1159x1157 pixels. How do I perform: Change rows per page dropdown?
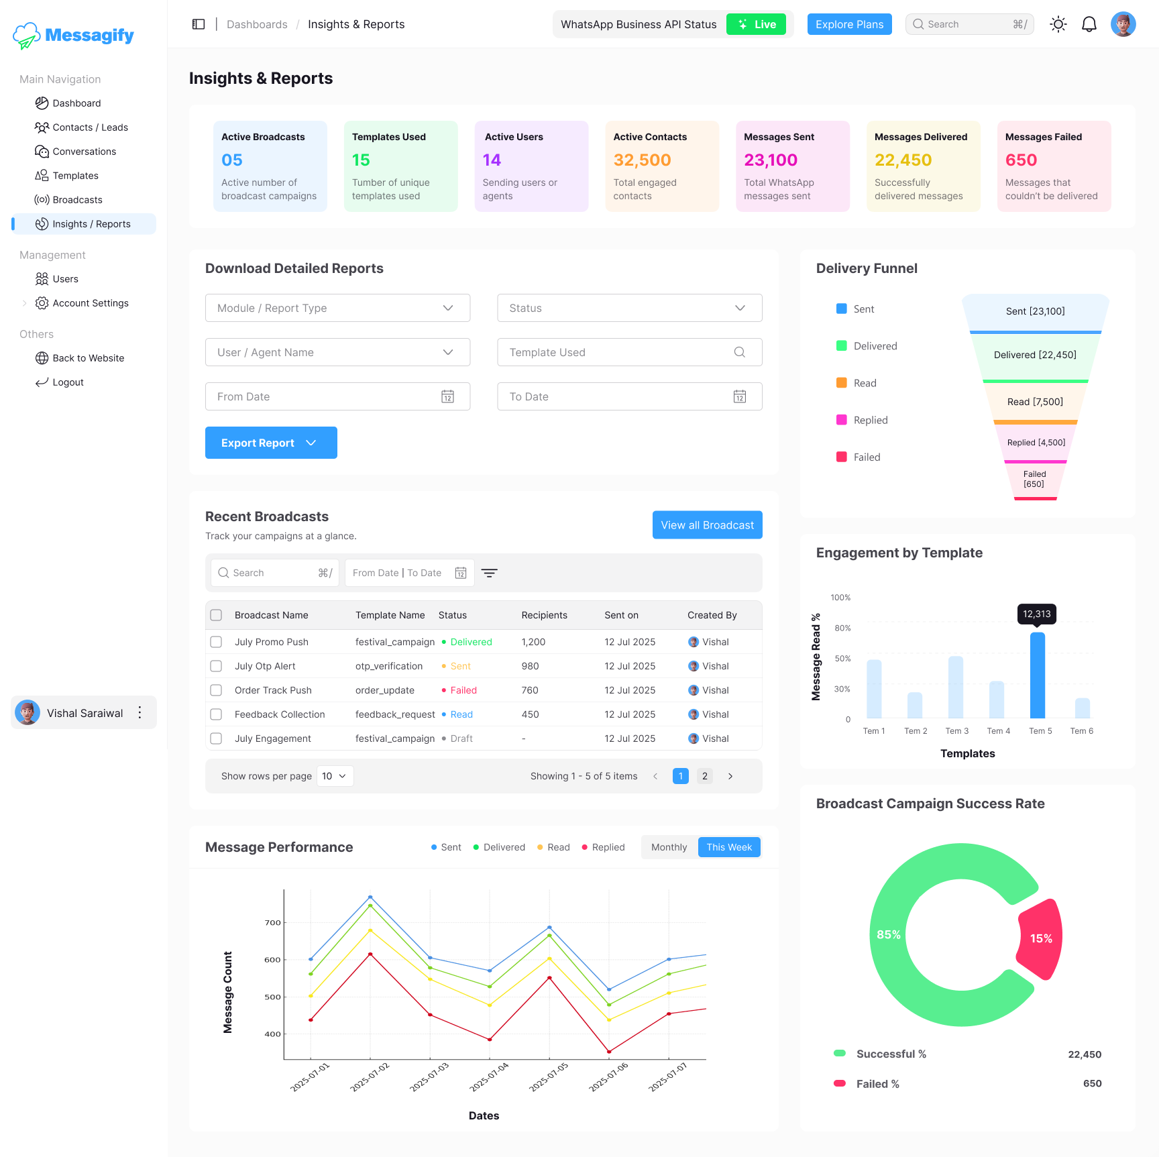click(x=333, y=776)
